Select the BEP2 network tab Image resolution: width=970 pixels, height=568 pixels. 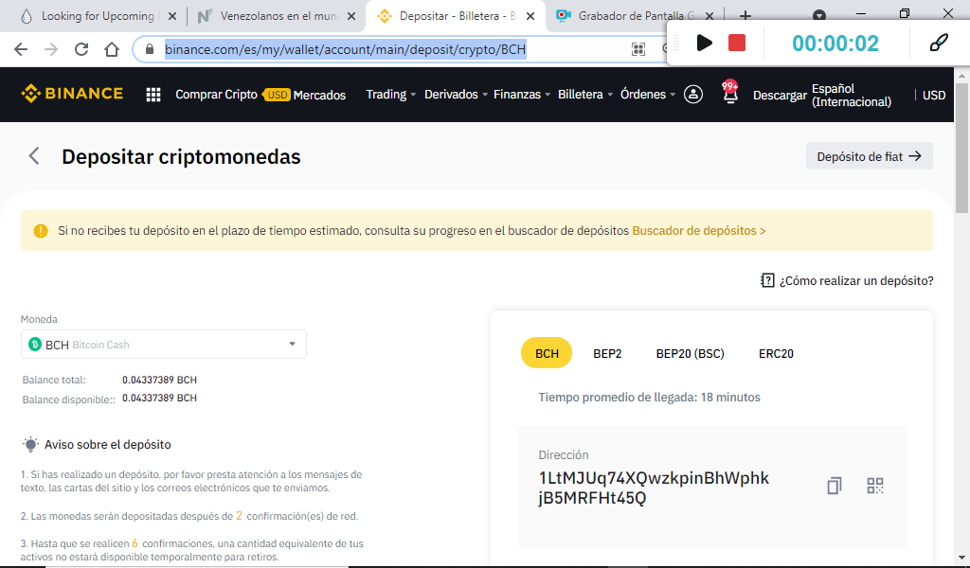pos(607,353)
